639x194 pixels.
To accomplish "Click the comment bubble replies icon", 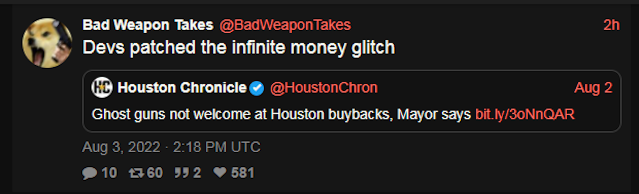I will 89,173.
